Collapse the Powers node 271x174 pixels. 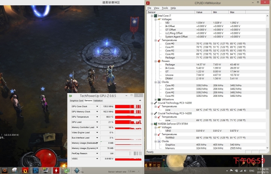tap(155, 61)
